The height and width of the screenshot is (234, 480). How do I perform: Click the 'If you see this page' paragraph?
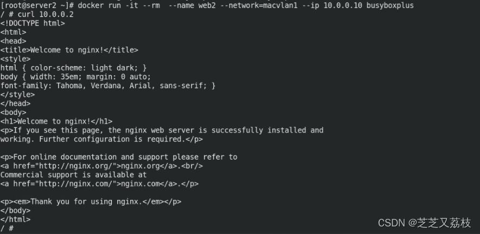[162, 130]
